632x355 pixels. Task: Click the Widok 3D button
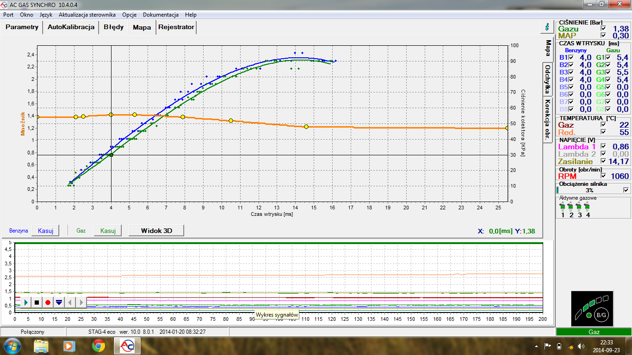156,230
